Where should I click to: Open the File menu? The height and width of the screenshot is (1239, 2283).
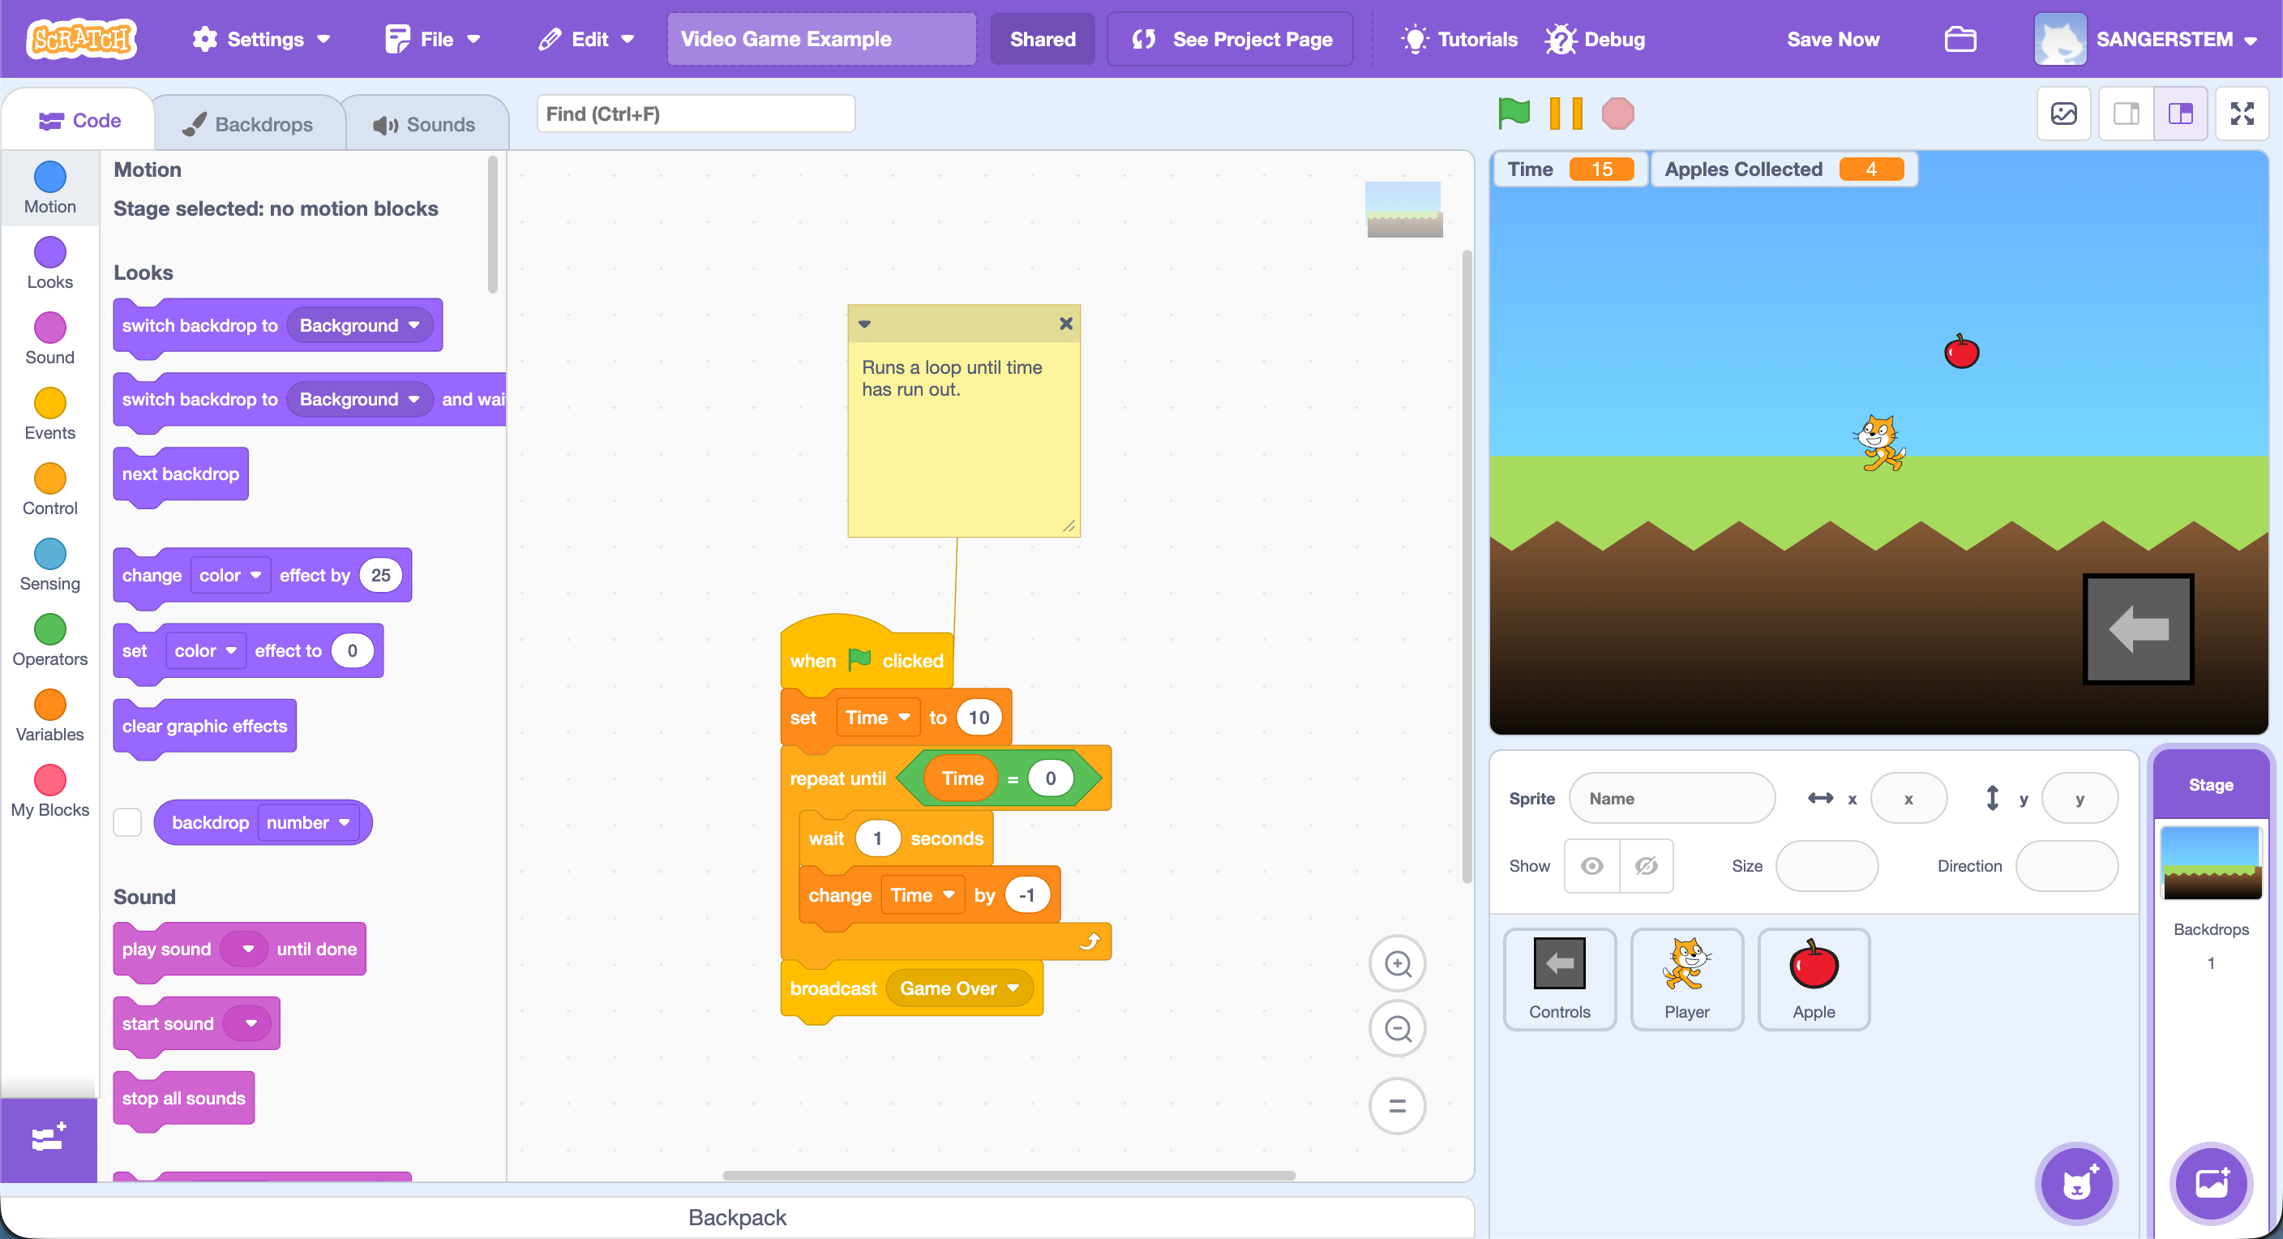tap(432, 39)
